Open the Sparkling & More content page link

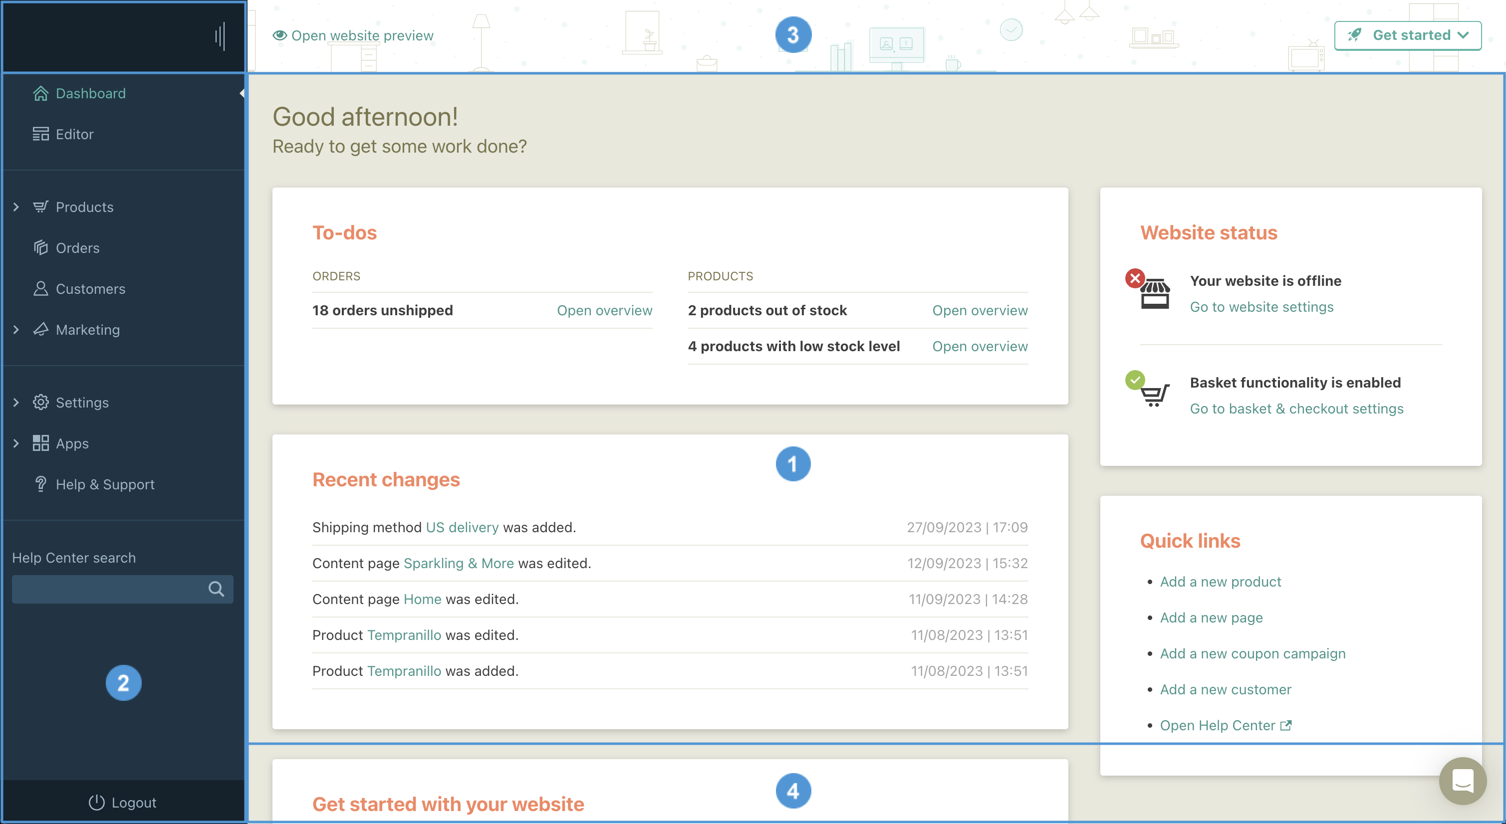click(x=459, y=563)
